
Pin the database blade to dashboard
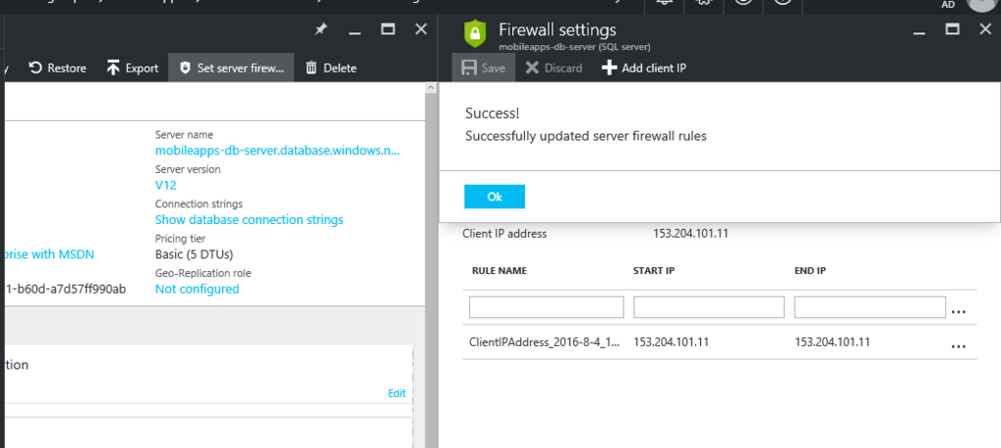[321, 29]
